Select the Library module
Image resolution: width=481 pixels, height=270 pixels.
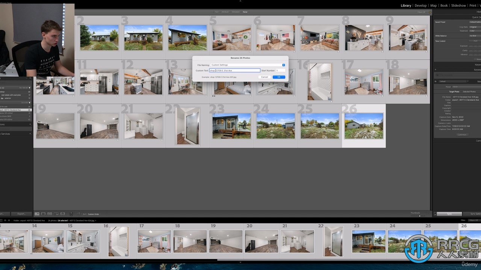click(x=406, y=6)
